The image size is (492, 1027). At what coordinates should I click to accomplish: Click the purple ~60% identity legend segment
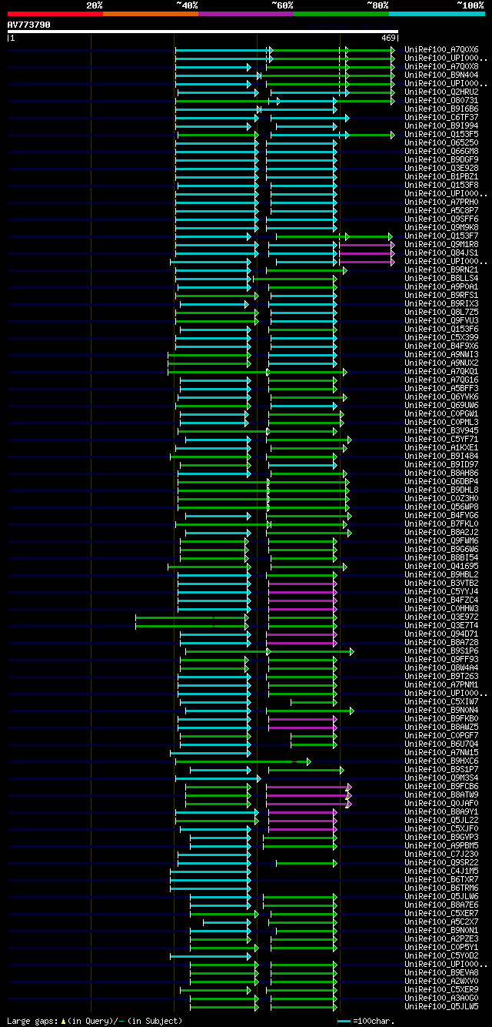pyautogui.click(x=245, y=14)
